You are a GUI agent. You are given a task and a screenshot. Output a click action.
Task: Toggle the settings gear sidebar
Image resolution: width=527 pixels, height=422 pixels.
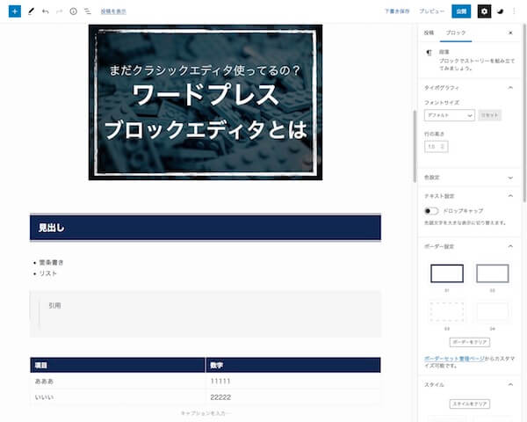point(484,11)
